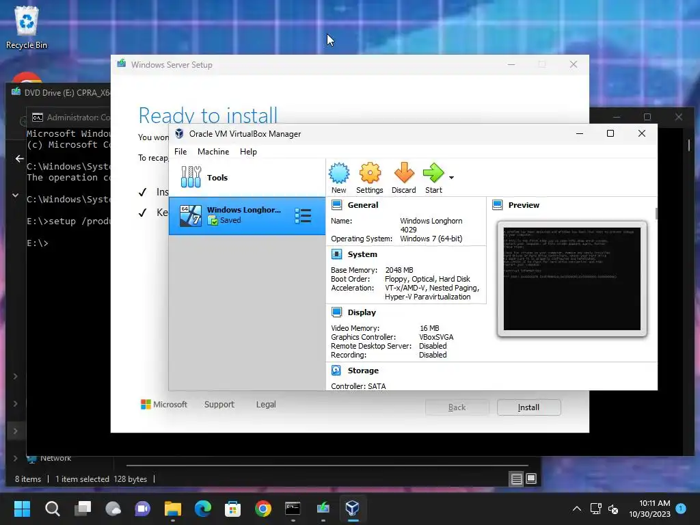This screenshot has width=700, height=525.
Task: Switch to Windows Setup taskbar icon
Action: 323,509
